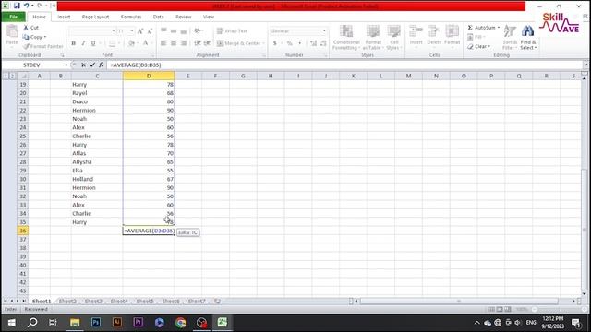Click the Save icon in Quick Access Toolbar
The width and height of the screenshot is (591, 332).
pyautogui.click(x=17, y=6)
